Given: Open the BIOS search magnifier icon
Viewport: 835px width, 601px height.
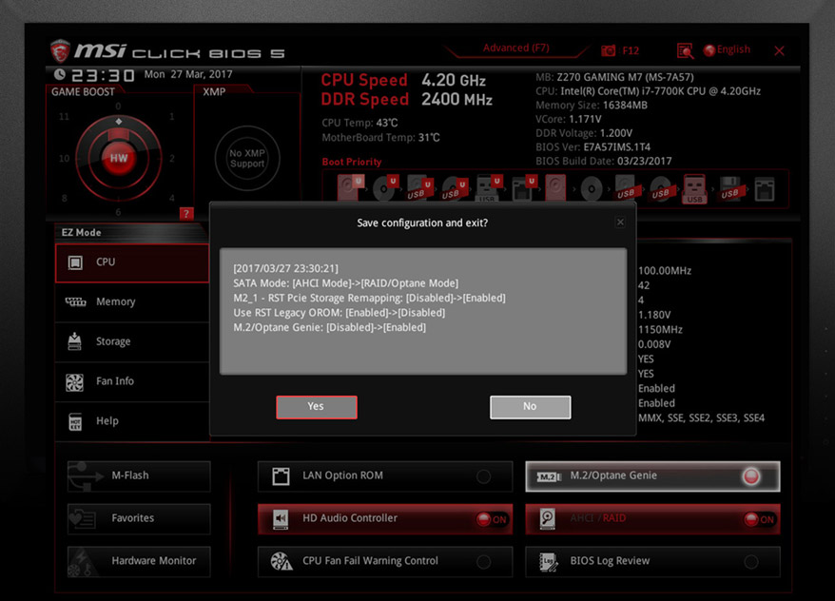Looking at the screenshot, I should tap(685, 50).
